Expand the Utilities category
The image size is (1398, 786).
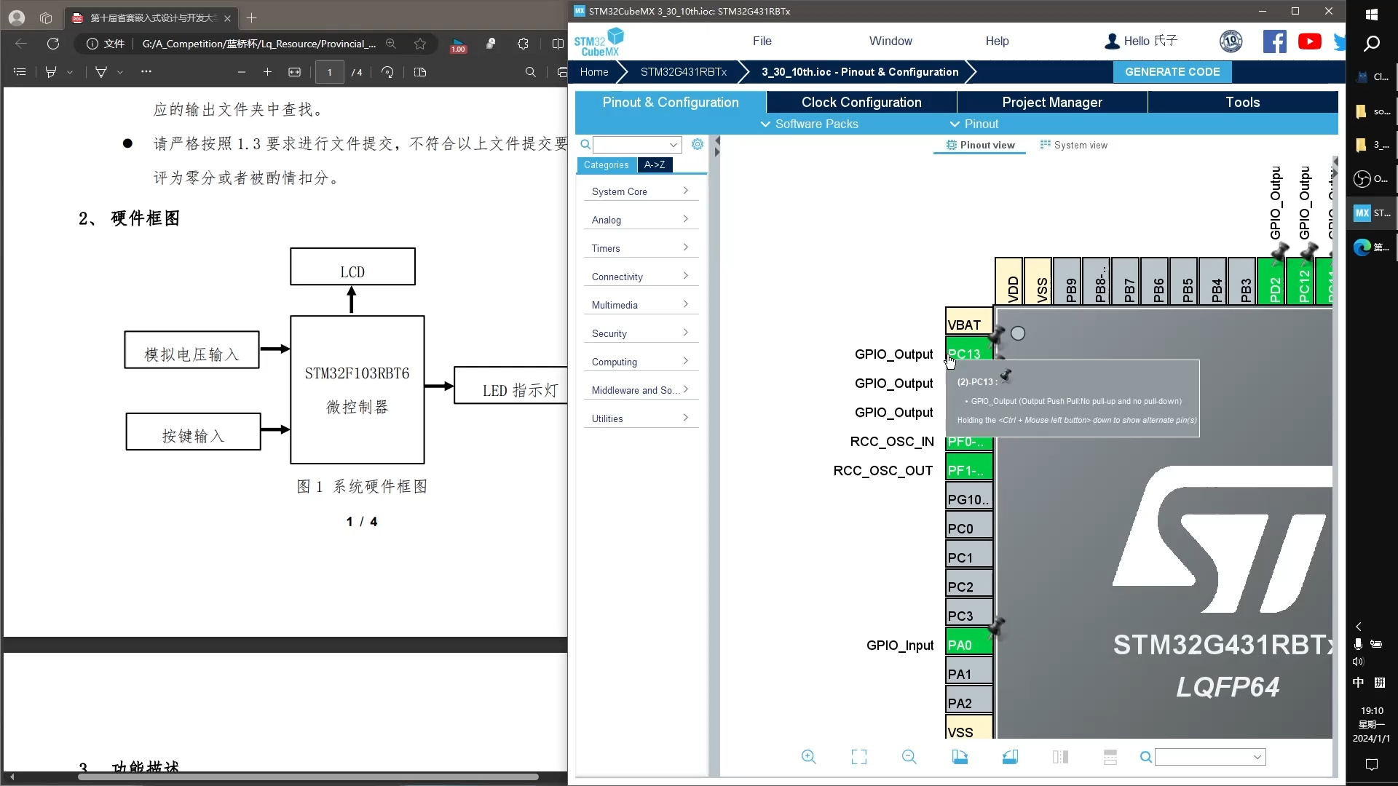pyautogui.click(x=641, y=418)
